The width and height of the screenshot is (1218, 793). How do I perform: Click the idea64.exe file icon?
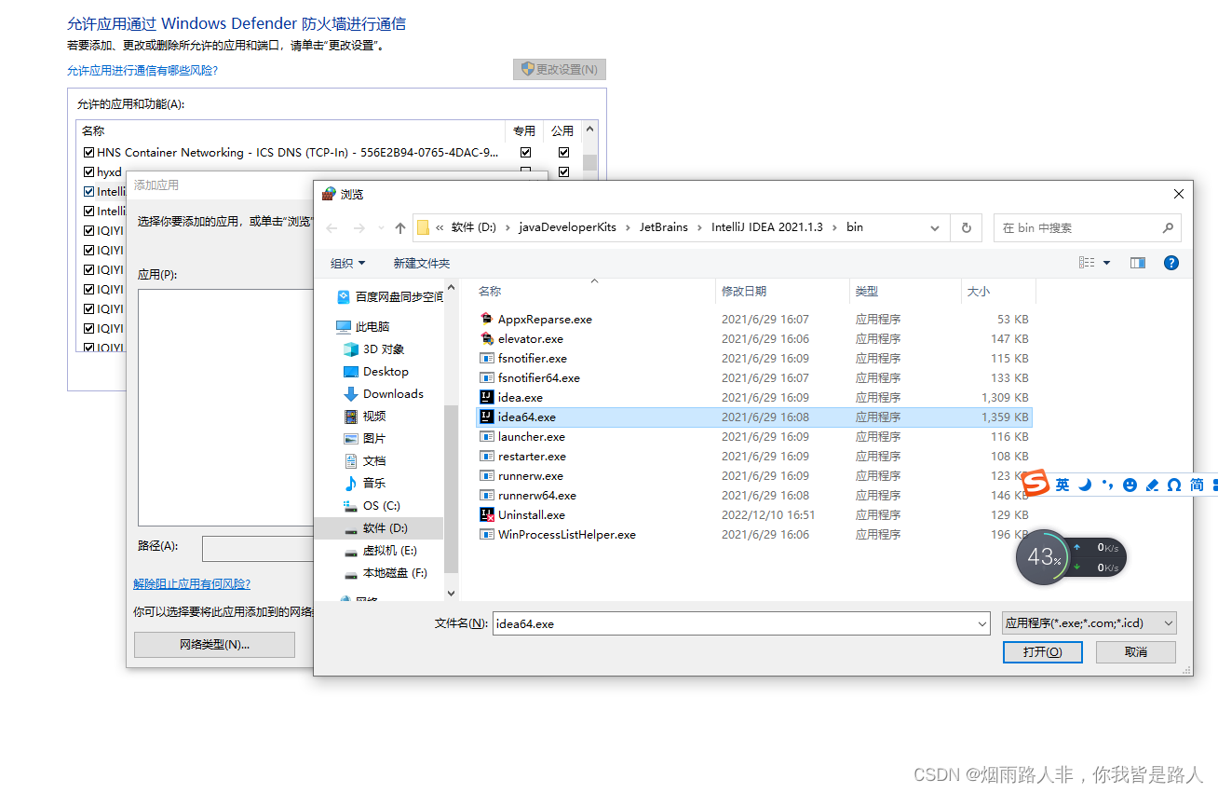pyautogui.click(x=486, y=417)
